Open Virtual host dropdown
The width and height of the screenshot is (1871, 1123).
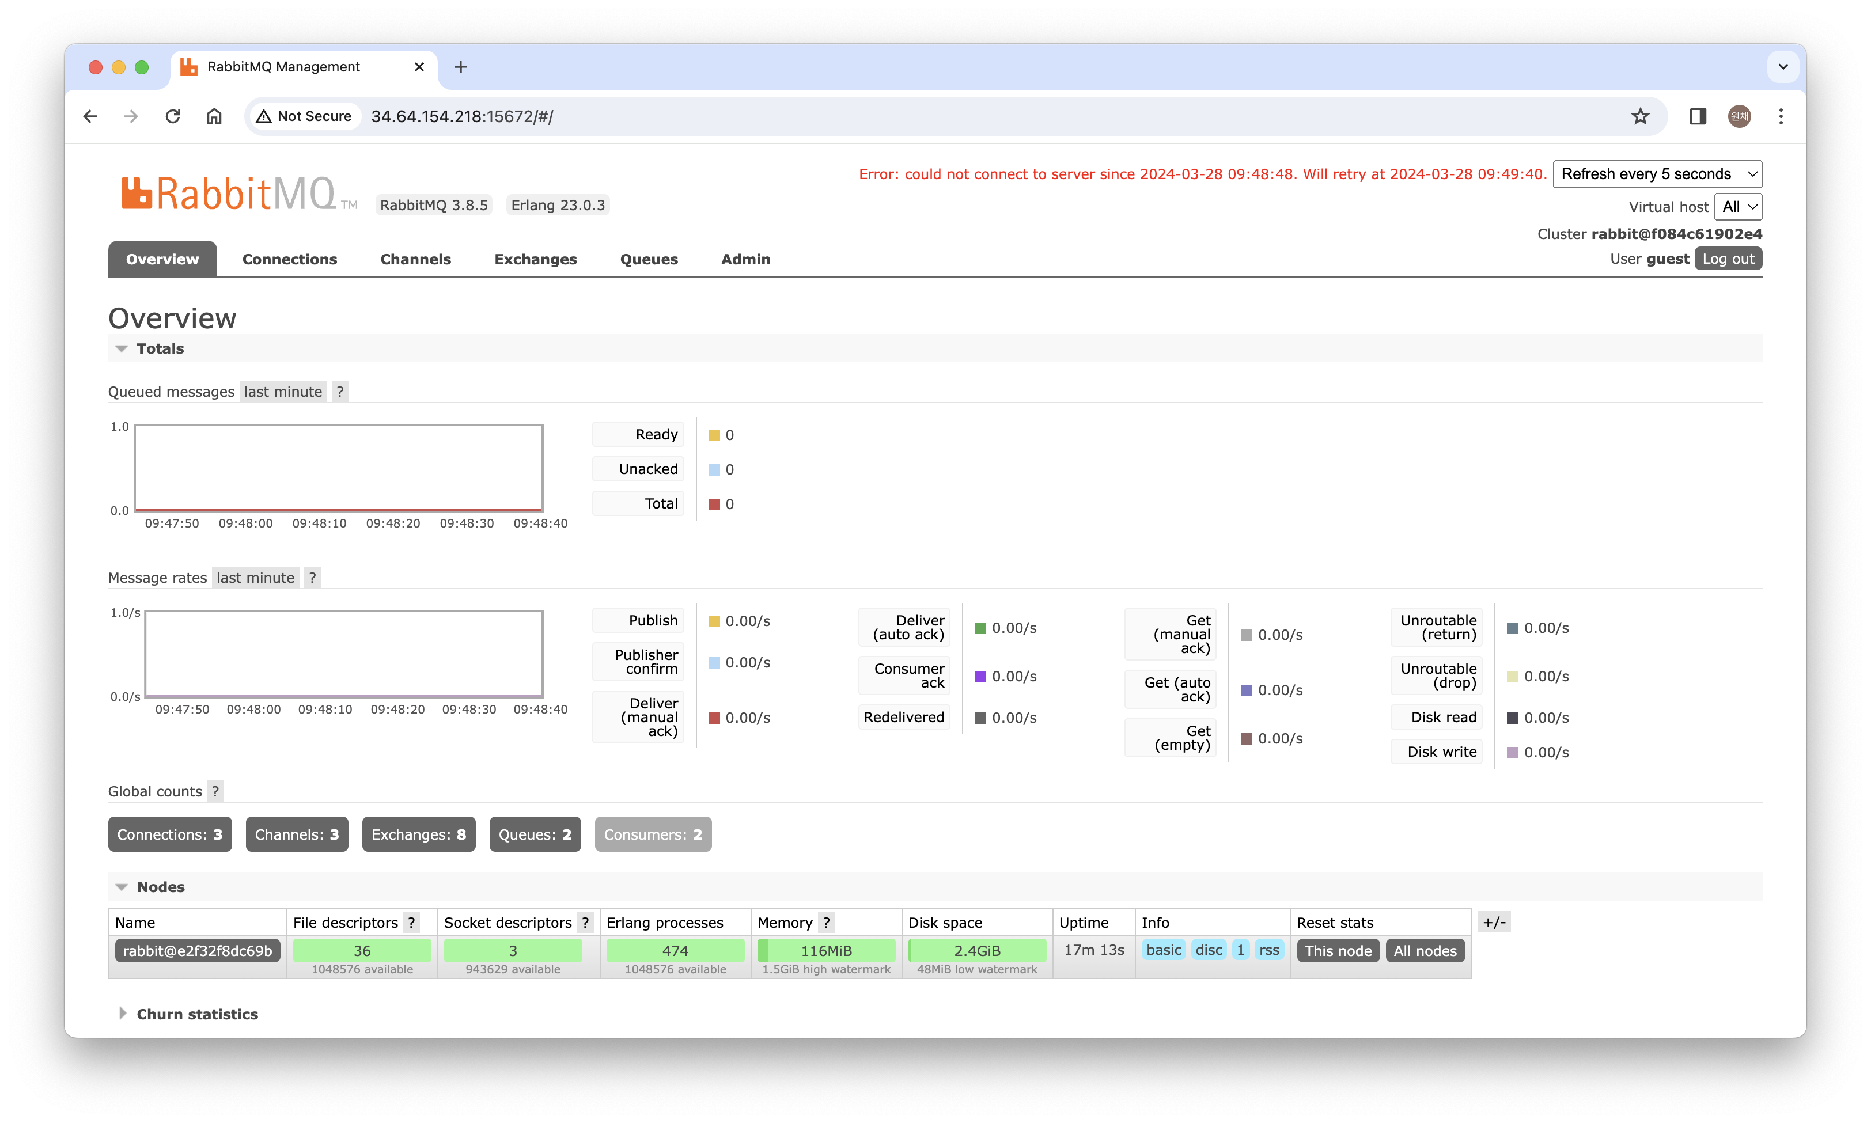coord(1738,207)
